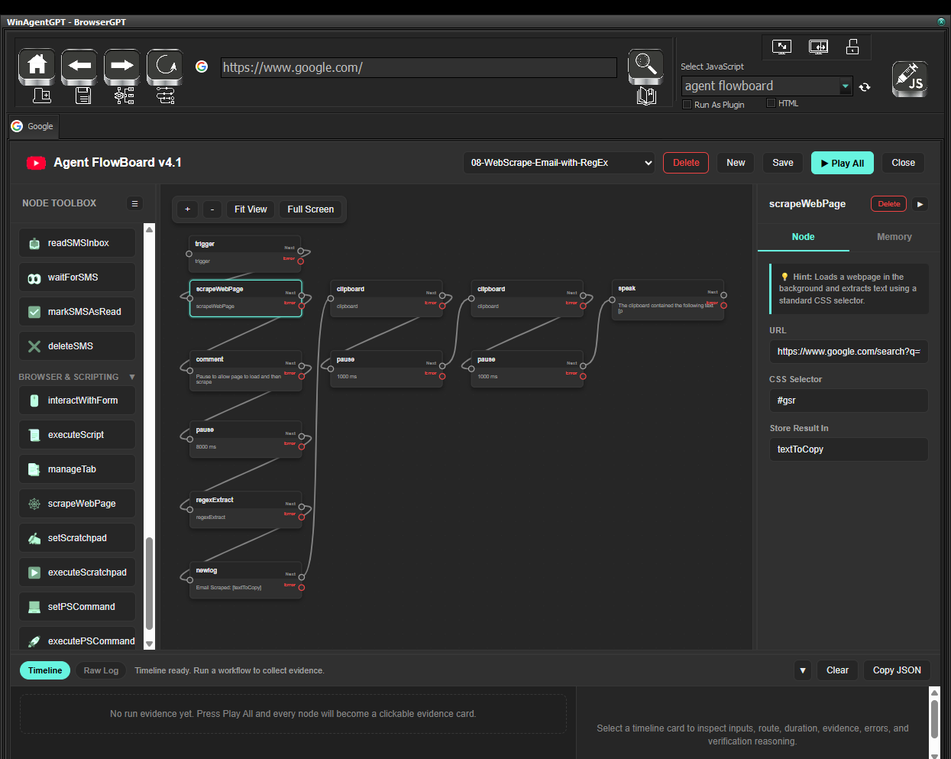Open the flow settings icon below the reload button
This screenshot has height=759, width=951.
(x=165, y=96)
